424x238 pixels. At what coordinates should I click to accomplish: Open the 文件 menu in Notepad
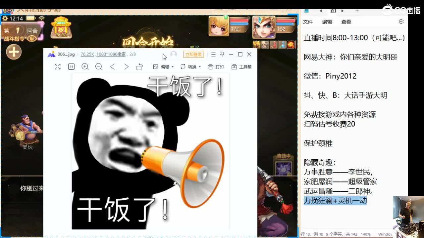click(x=308, y=22)
